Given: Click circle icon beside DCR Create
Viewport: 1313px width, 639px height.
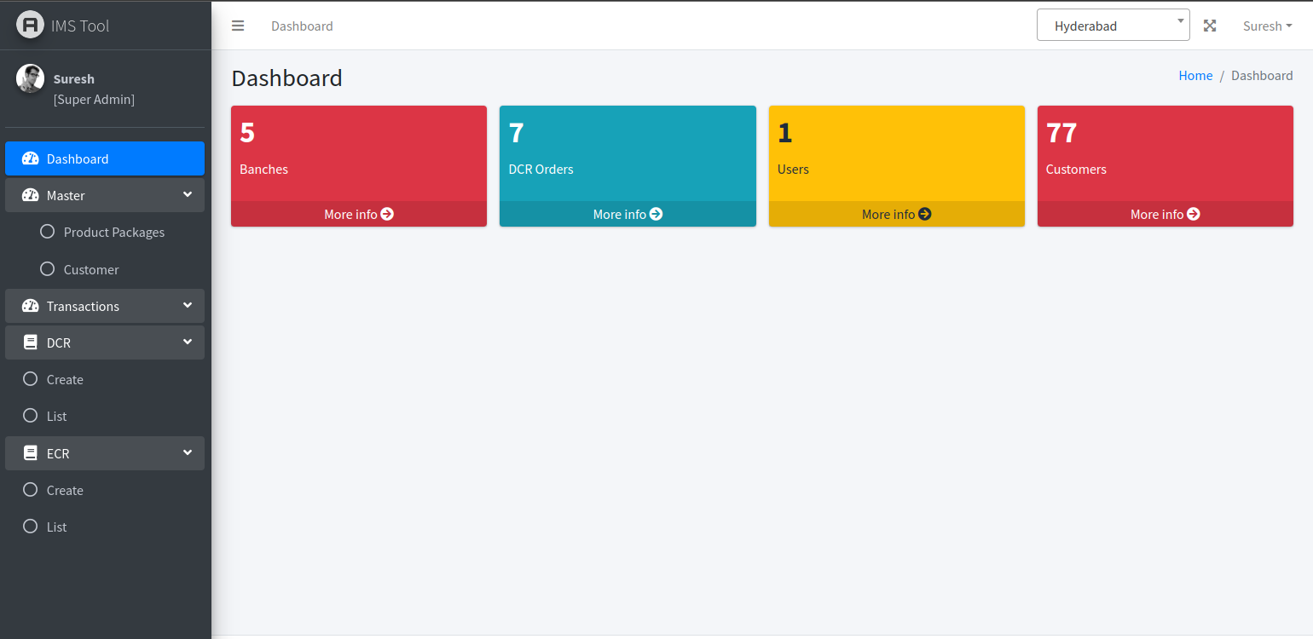Looking at the screenshot, I should click(30, 379).
